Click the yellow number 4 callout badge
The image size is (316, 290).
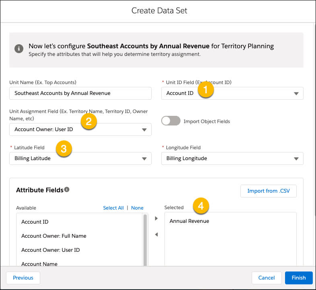click(x=201, y=206)
